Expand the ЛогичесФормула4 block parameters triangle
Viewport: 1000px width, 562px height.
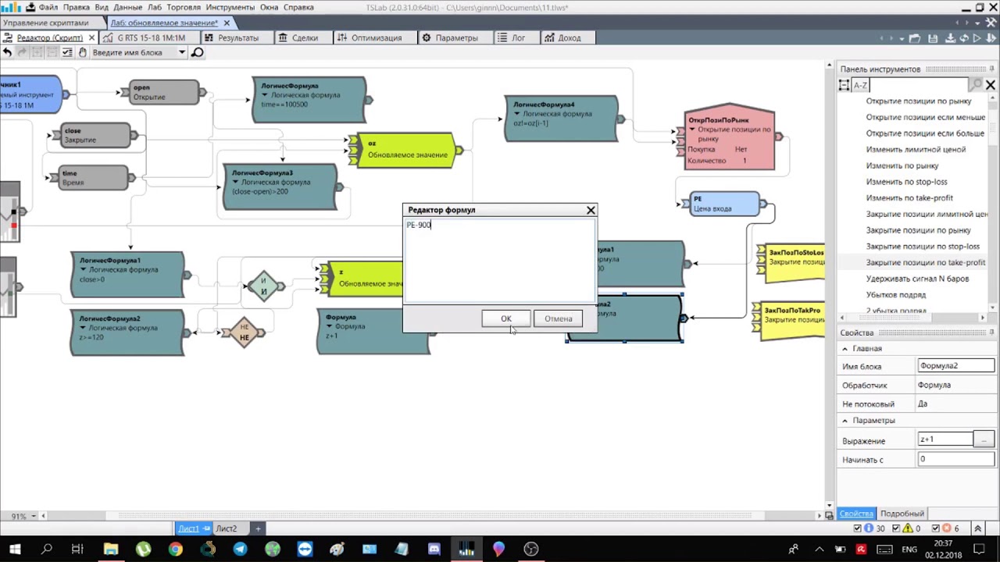[x=517, y=114]
